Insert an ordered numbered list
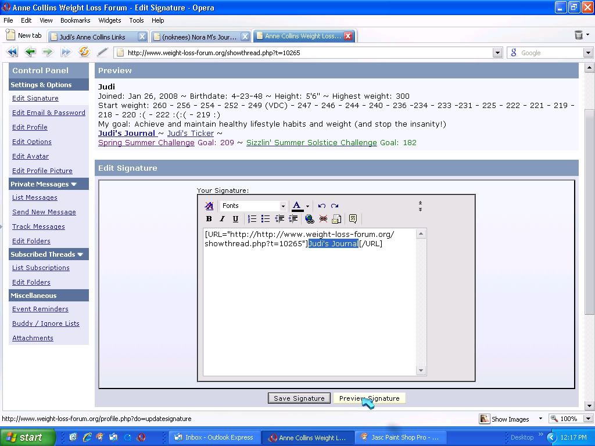The width and height of the screenshot is (595, 446). point(252,219)
